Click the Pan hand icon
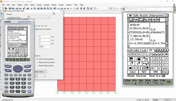This screenshot has height=101, width=176. click(55, 9)
